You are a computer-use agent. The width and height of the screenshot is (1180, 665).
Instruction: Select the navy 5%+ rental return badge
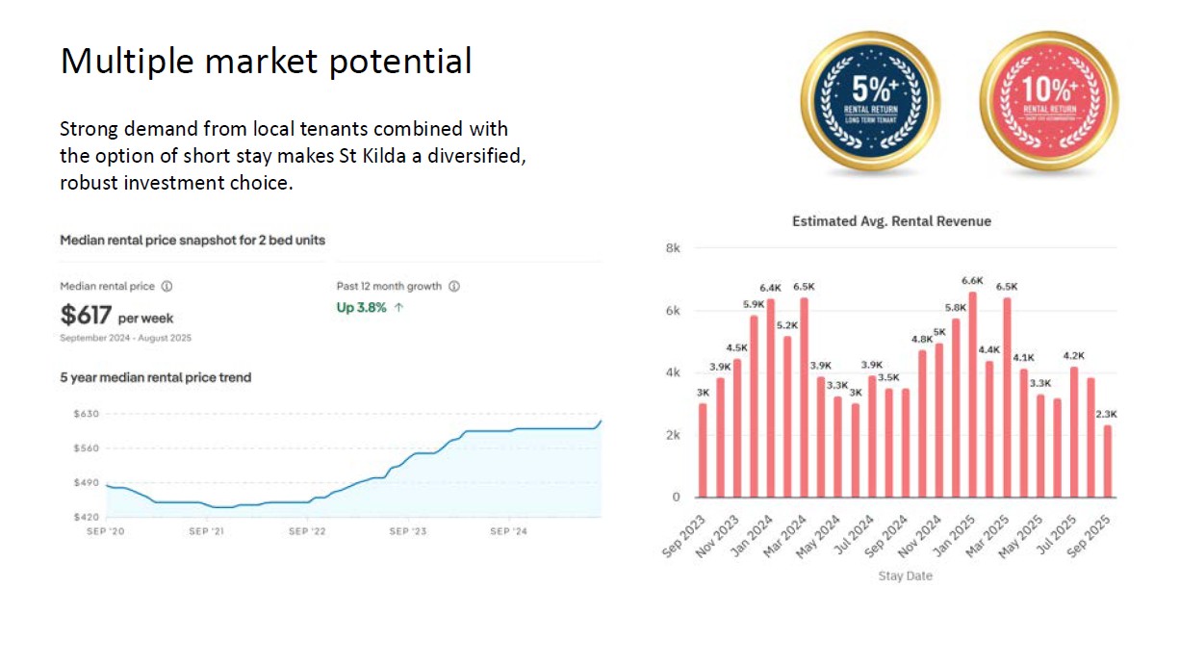[x=869, y=103]
